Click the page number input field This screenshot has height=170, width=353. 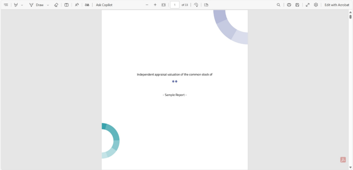coord(175,5)
